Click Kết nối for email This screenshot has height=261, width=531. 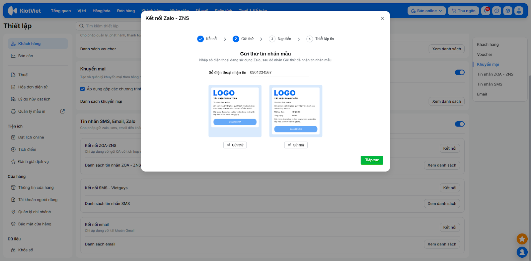[450, 227]
